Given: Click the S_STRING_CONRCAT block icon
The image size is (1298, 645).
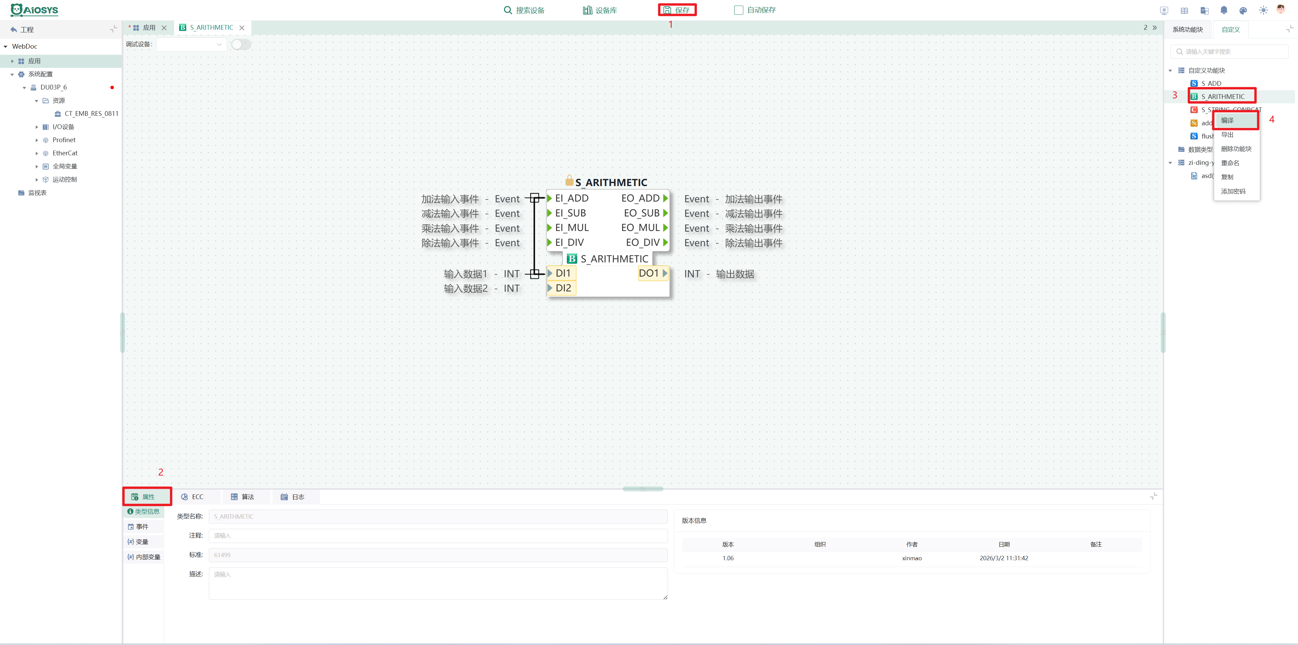Looking at the screenshot, I should (x=1194, y=110).
